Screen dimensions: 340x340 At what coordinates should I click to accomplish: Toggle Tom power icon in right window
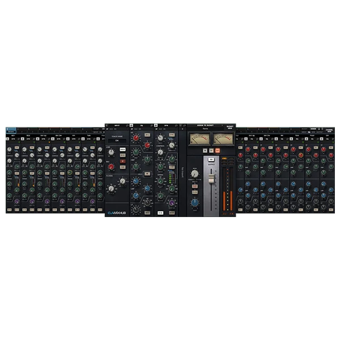pos(291,139)
